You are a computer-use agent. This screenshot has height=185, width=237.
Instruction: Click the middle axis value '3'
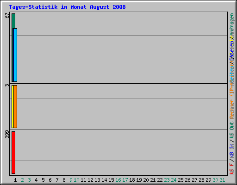pyautogui.click(x=7, y=85)
